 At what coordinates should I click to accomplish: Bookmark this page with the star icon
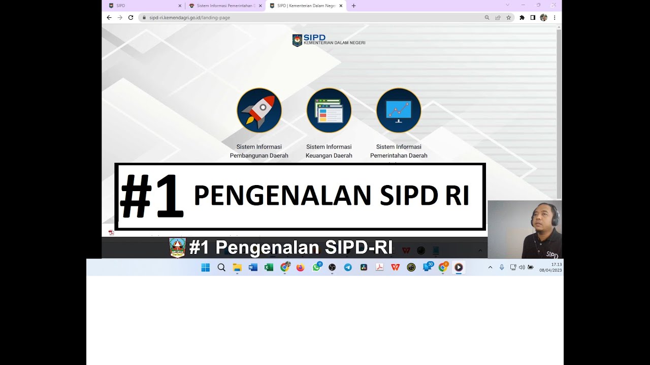tap(508, 17)
